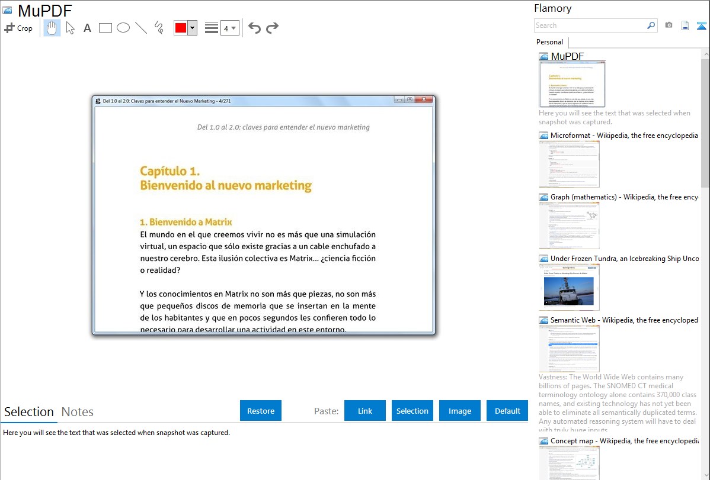Open the MuPDF snapshot thumbnail in sidebar
This screenshot has height=480, width=710.
coord(572,85)
